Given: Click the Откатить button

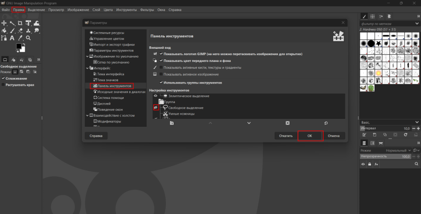Looking at the screenshot, I should (286, 136).
